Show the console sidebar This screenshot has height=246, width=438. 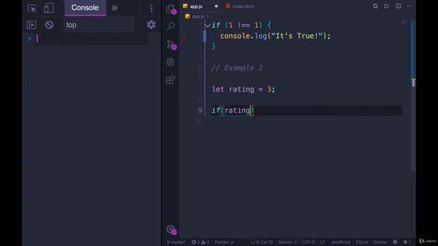click(31, 25)
